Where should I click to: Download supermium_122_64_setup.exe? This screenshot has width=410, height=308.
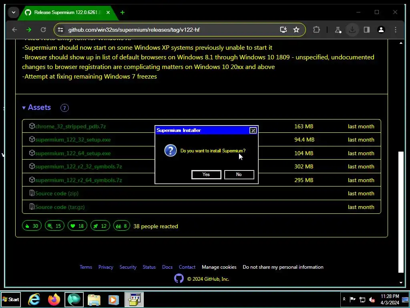tap(73, 153)
